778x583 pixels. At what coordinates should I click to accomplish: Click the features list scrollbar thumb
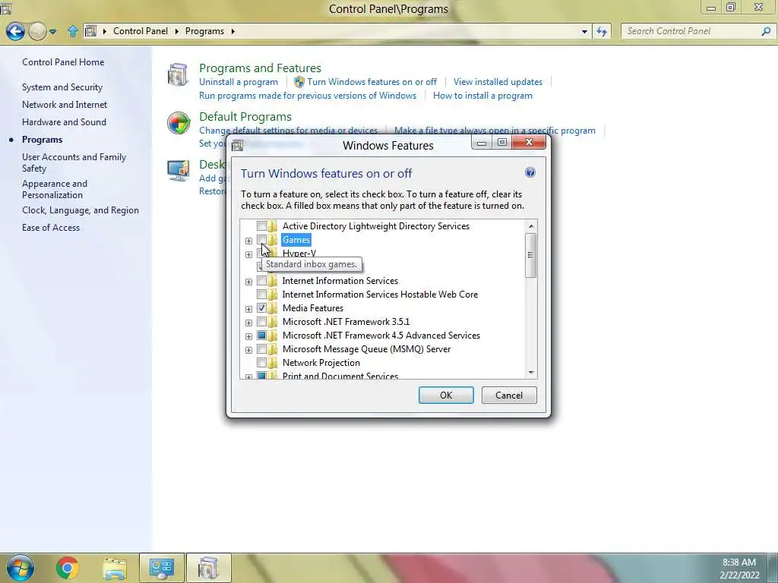point(530,255)
